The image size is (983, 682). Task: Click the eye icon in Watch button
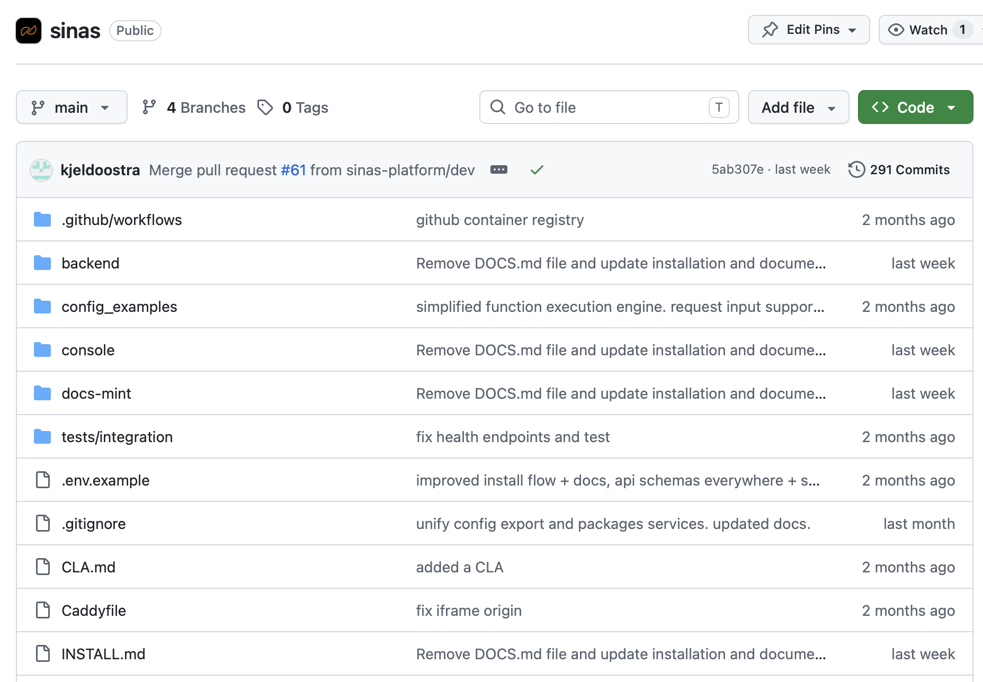click(x=896, y=30)
